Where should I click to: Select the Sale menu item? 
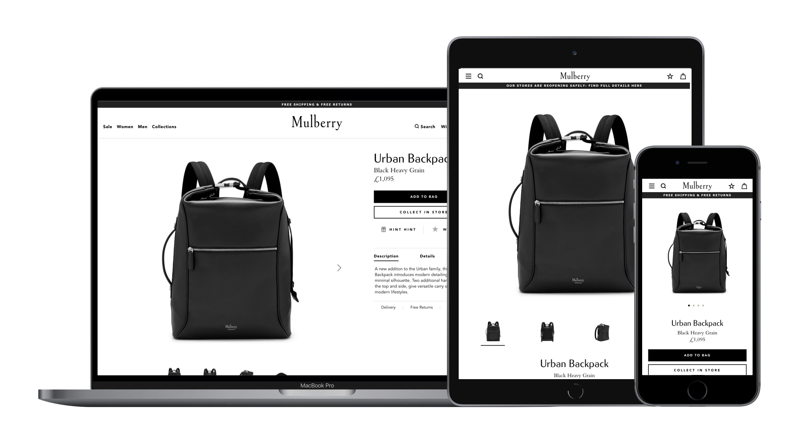[107, 127]
